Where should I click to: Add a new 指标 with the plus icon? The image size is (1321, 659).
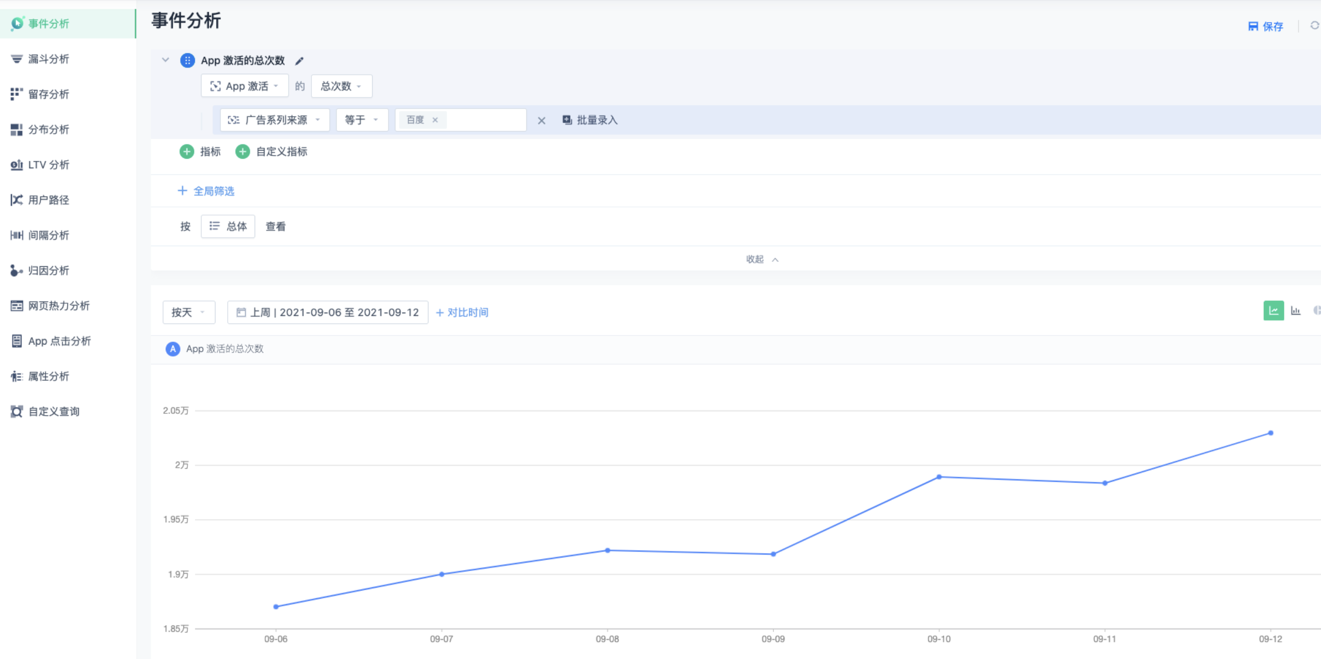pos(187,152)
